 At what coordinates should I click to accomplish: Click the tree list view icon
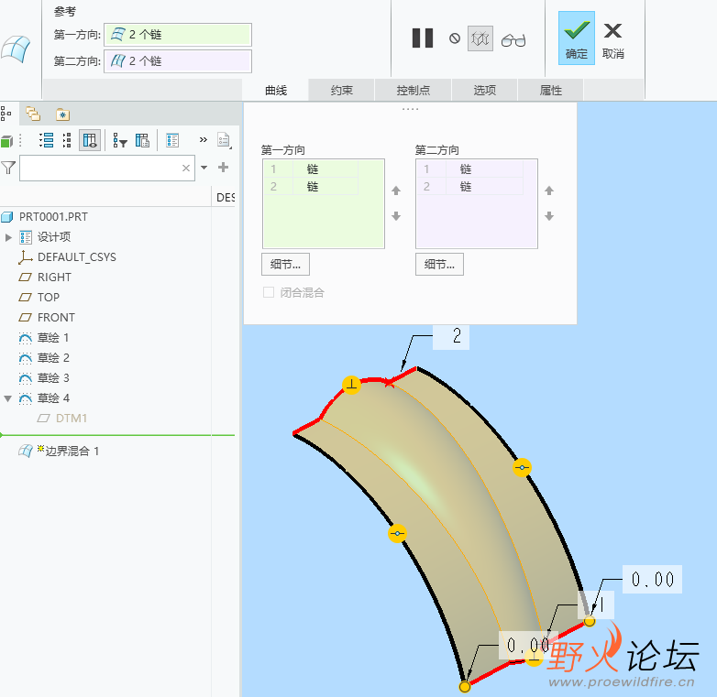pyautogui.click(x=46, y=140)
